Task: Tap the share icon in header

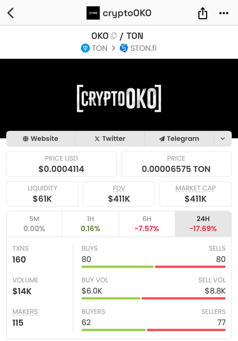Action: point(203,13)
